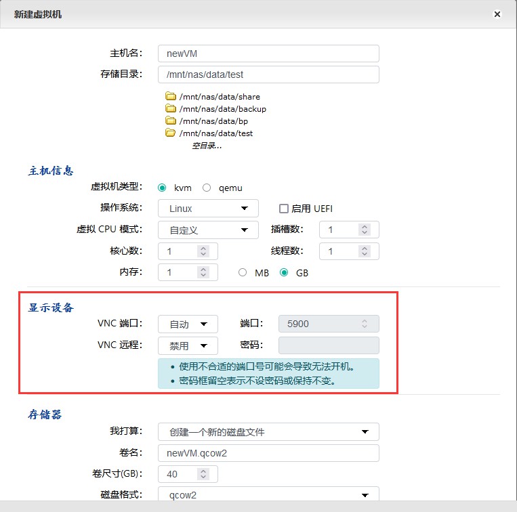
Task: Open the 磁盘格式 qcow2 dropdown
Action: [268, 495]
